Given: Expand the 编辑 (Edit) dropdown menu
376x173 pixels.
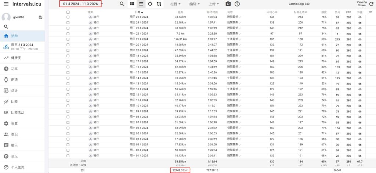Looking at the screenshot, I should tap(194, 4).
